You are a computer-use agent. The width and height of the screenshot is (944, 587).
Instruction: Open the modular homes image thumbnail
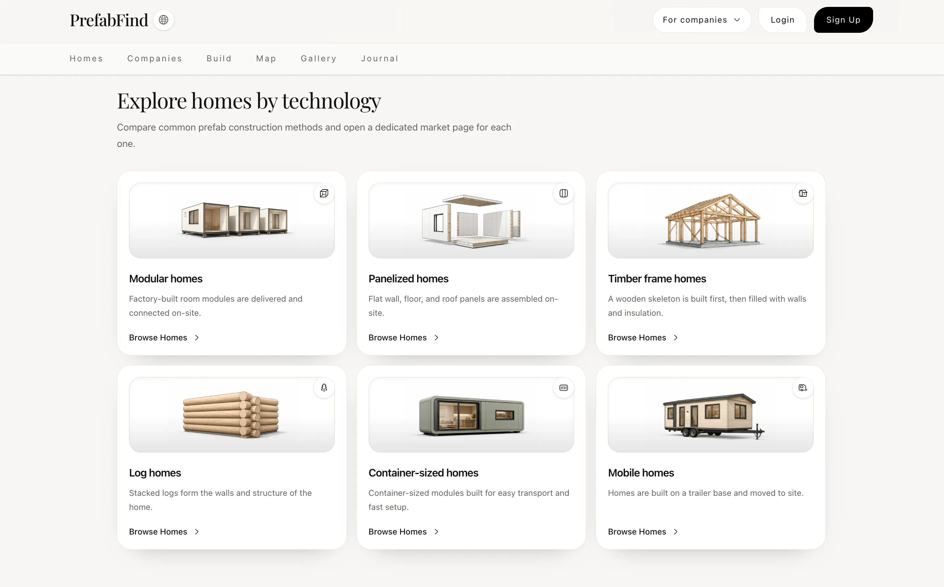[x=232, y=220]
